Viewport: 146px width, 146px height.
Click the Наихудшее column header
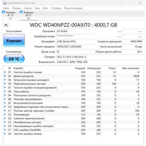[x=94, y=68]
